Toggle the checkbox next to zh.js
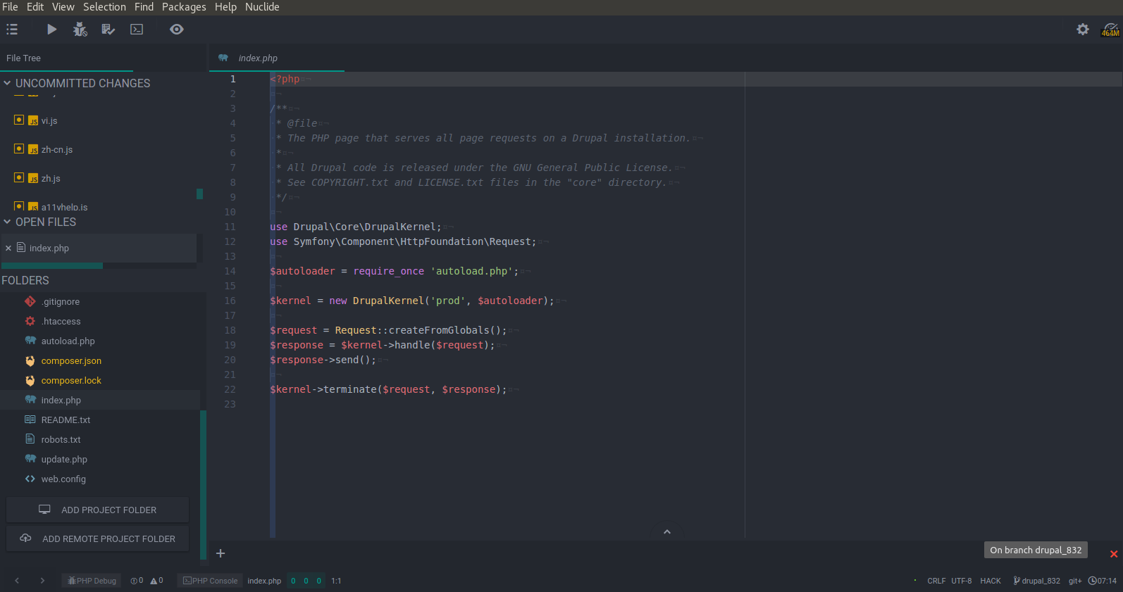1123x592 pixels. tap(19, 178)
